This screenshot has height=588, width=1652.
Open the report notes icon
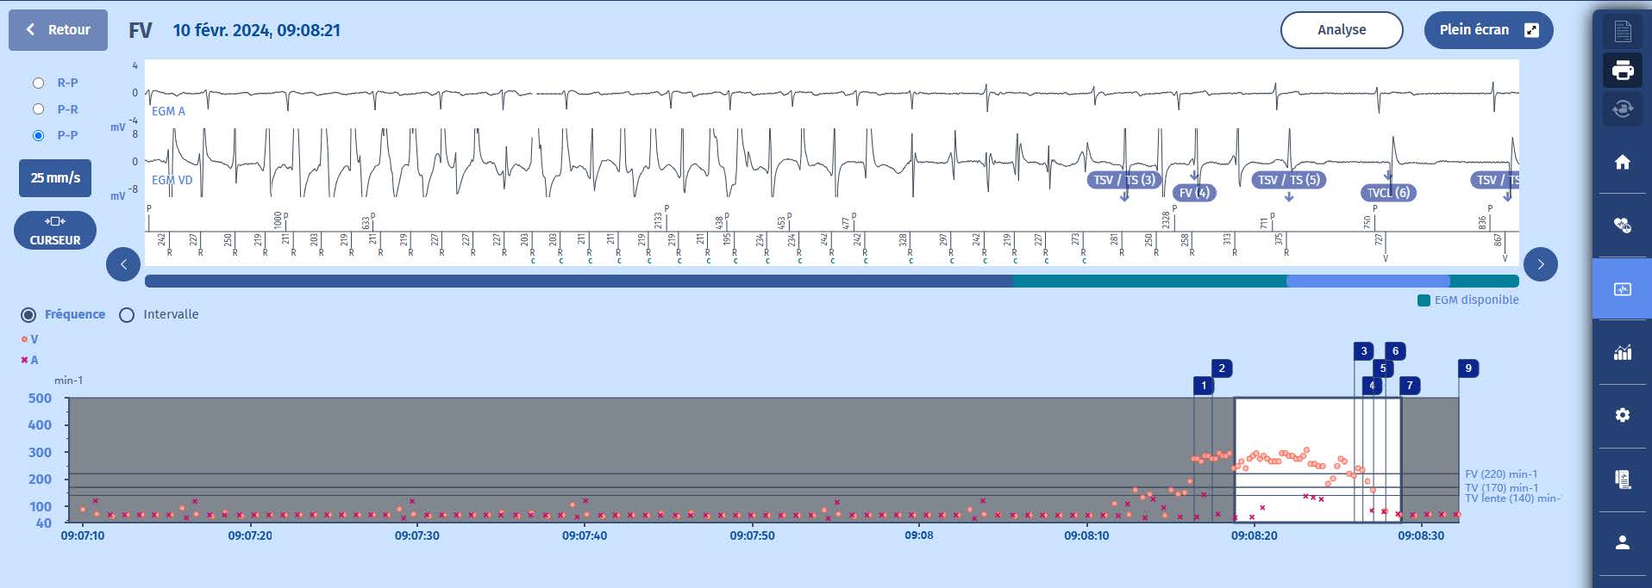coord(1622,480)
